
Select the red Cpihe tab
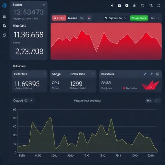pos(59,18)
